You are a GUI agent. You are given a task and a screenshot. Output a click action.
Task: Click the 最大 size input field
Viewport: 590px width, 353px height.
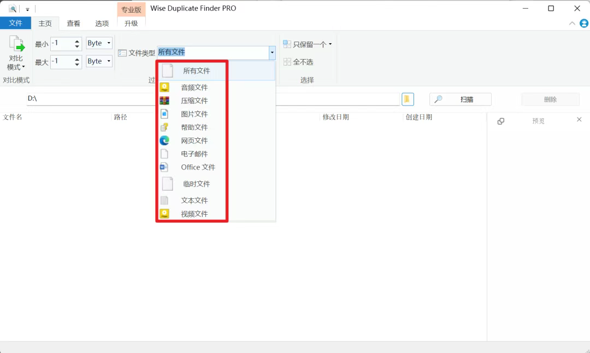pyautogui.click(x=62, y=62)
